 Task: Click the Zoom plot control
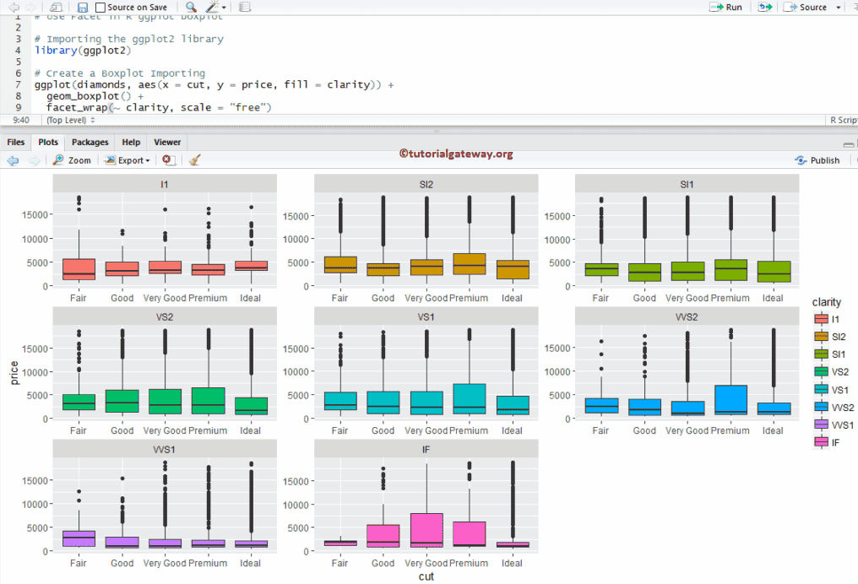click(72, 160)
